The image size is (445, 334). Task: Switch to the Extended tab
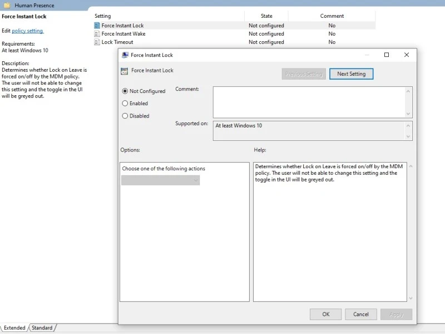point(14,328)
